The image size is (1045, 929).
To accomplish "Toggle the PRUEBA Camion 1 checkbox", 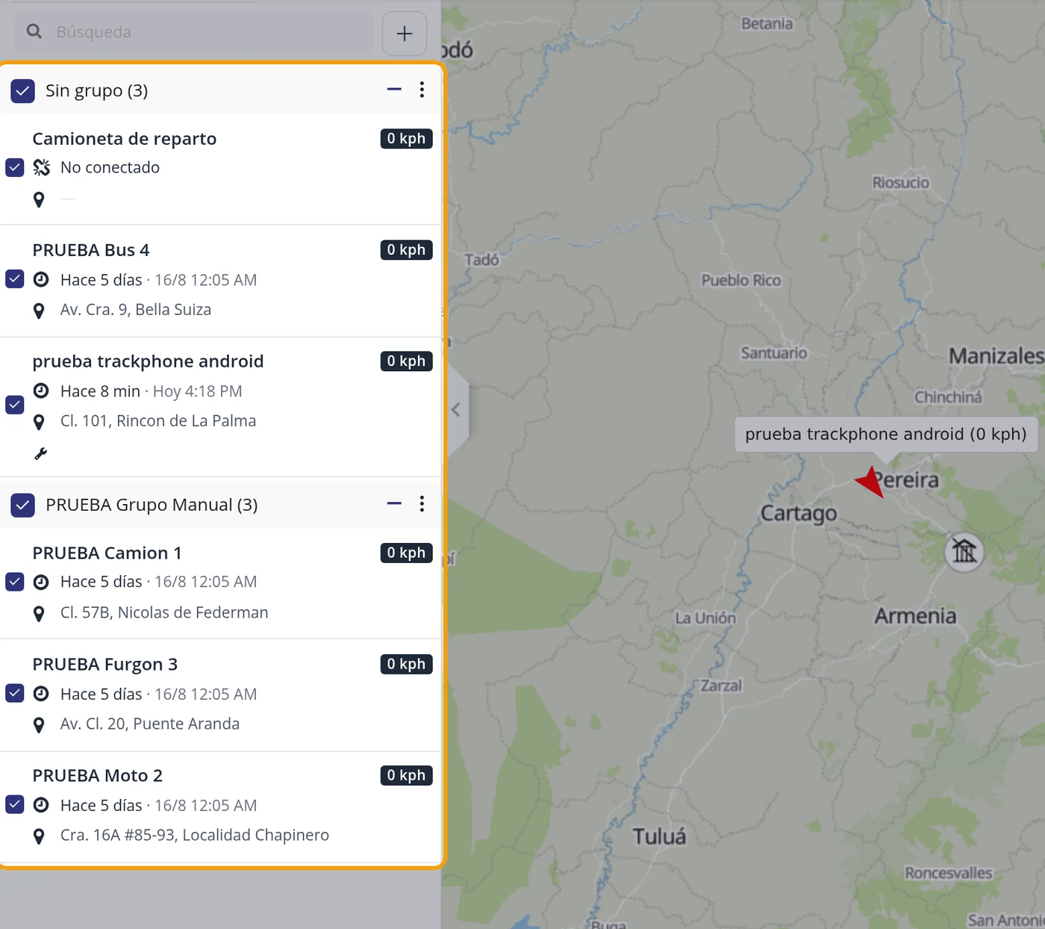I will click(15, 582).
